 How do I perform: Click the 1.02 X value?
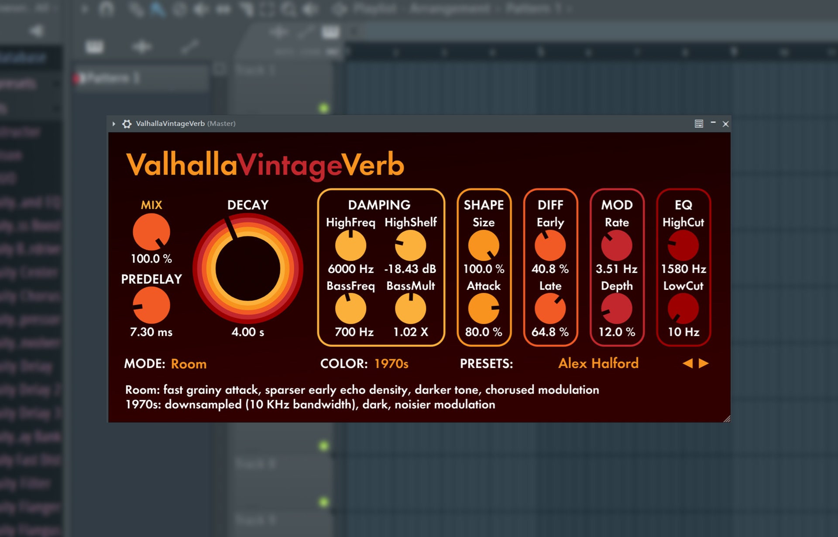[x=410, y=332]
